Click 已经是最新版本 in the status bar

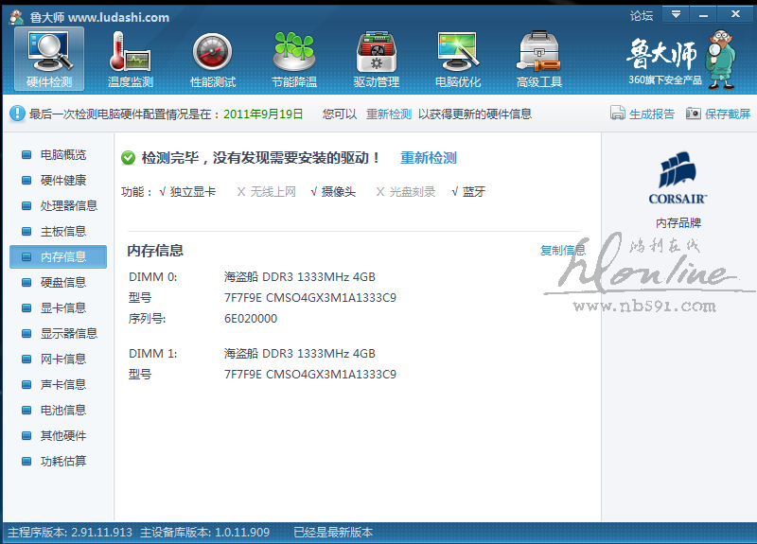point(333,533)
